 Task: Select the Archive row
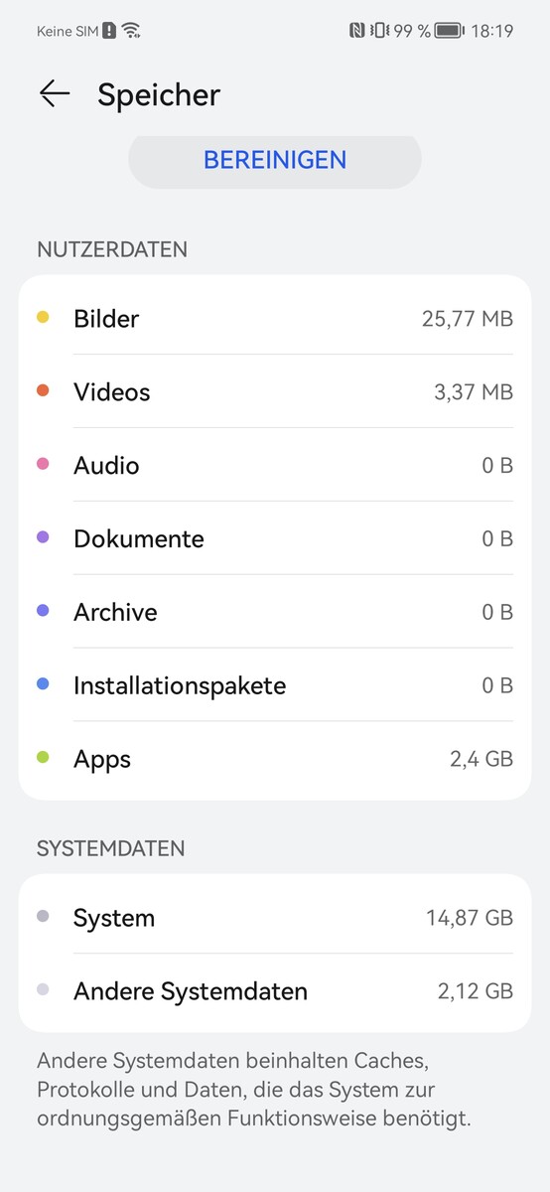point(275,612)
